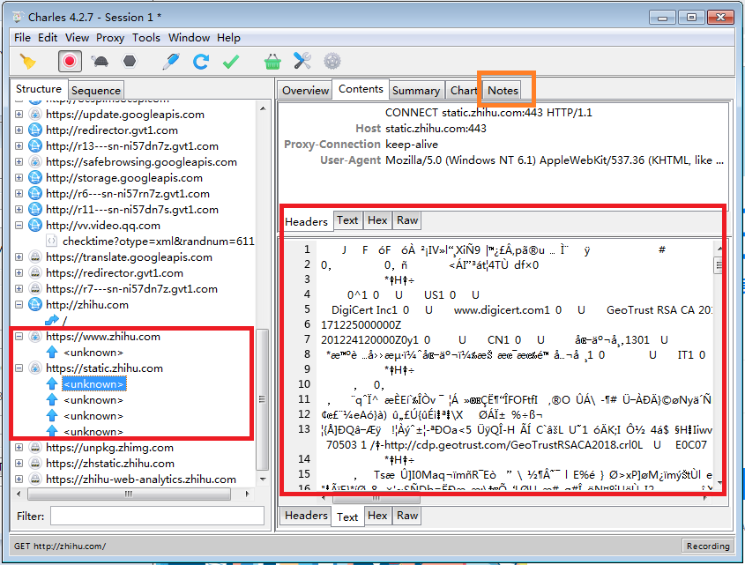This screenshot has height=565, width=745.
Task: Open Tools via wrench icon
Action: click(302, 62)
